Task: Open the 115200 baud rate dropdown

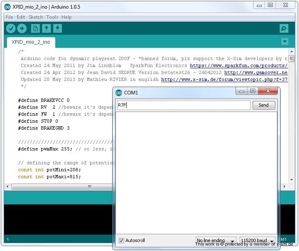Action: pyautogui.click(x=257, y=240)
